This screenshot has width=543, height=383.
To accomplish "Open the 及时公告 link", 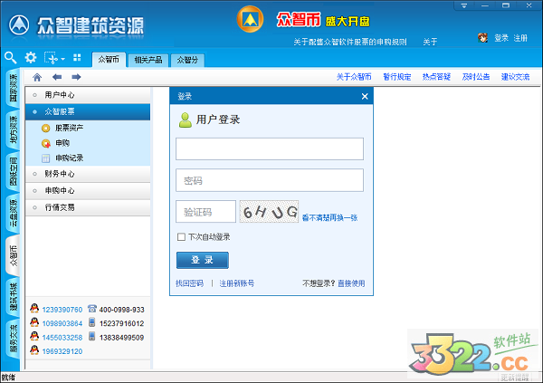I will 476,77.
